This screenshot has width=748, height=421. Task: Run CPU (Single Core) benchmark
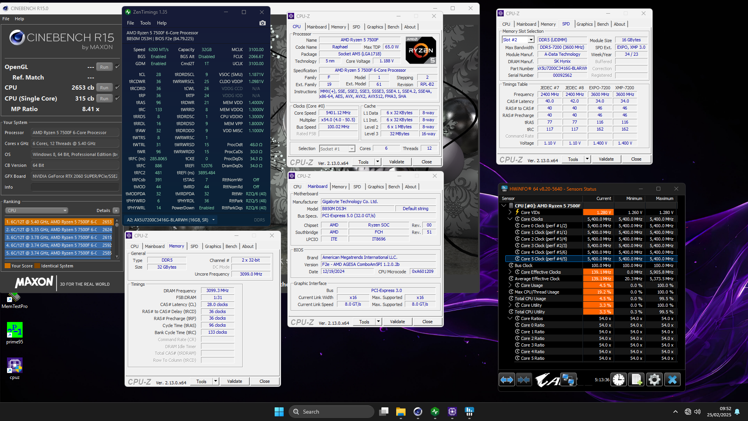coord(104,99)
